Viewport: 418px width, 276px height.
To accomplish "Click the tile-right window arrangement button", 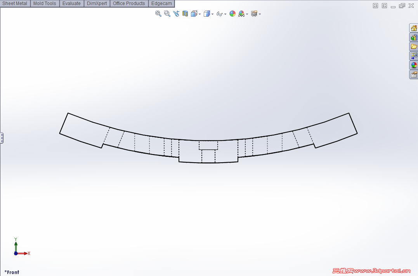I will pyautogui.click(x=384, y=5).
